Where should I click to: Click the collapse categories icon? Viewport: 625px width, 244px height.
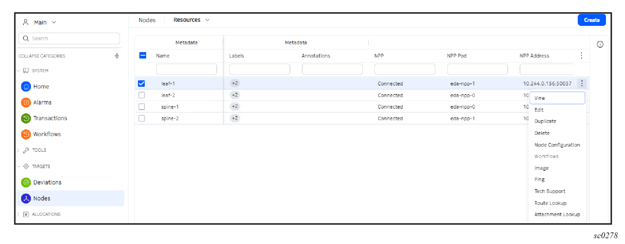(117, 56)
